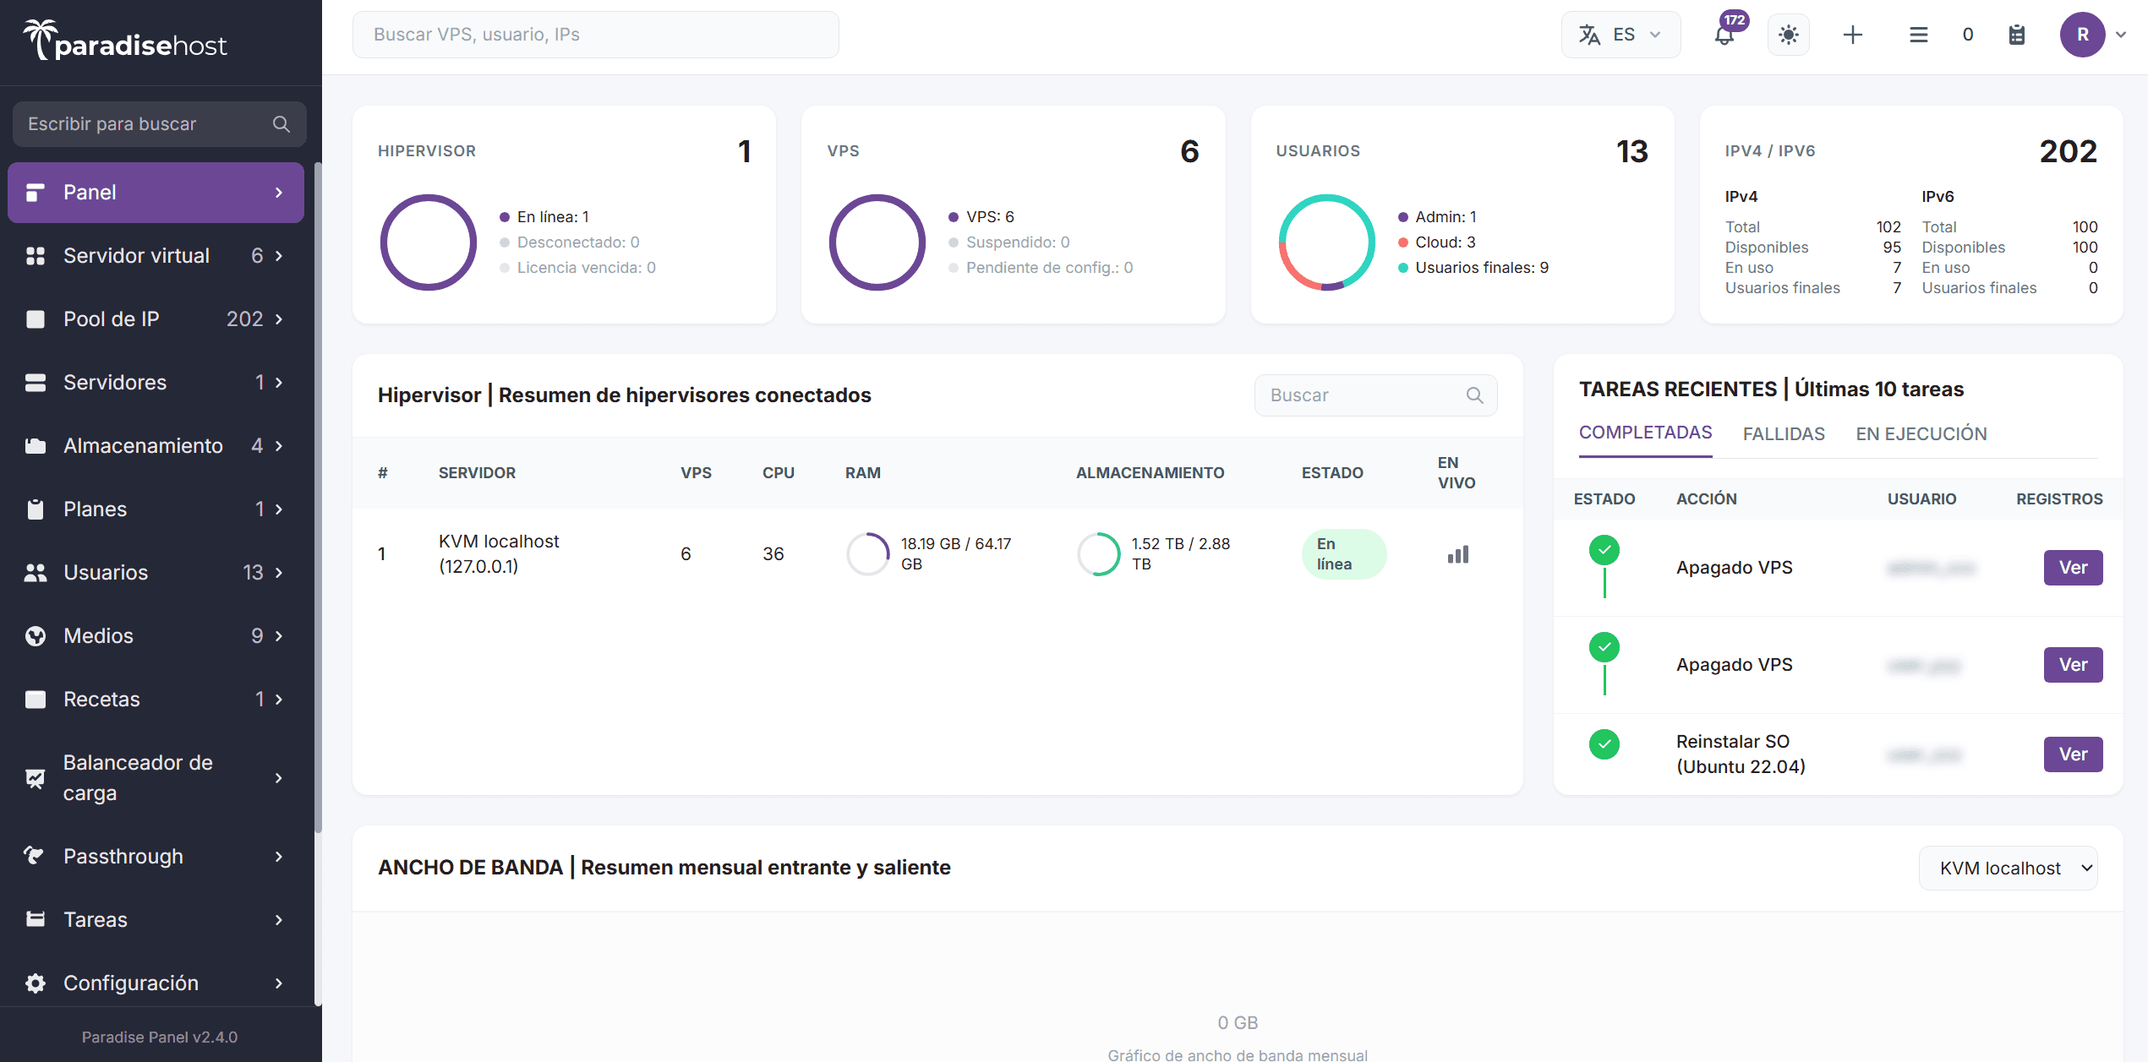This screenshot has width=2148, height=1062.
Task: Click the RAM usage ring of KVM localhost
Action: tap(867, 553)
